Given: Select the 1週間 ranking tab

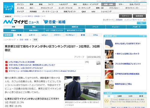Looking at the screenshot, I should 119,96.
